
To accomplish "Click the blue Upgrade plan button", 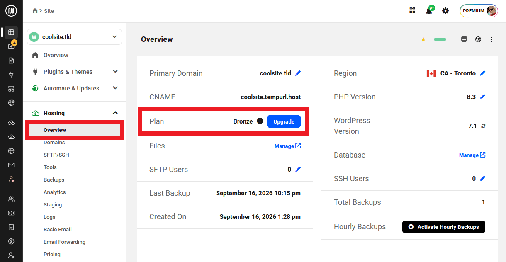I will click(284, 121).
